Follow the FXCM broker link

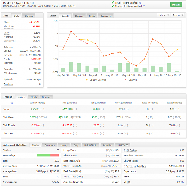[x=22, y=6]
